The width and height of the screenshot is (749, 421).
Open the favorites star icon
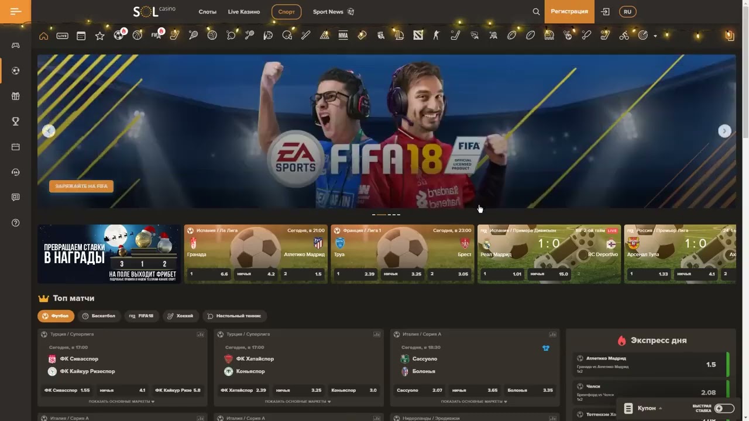click(99, 36)
